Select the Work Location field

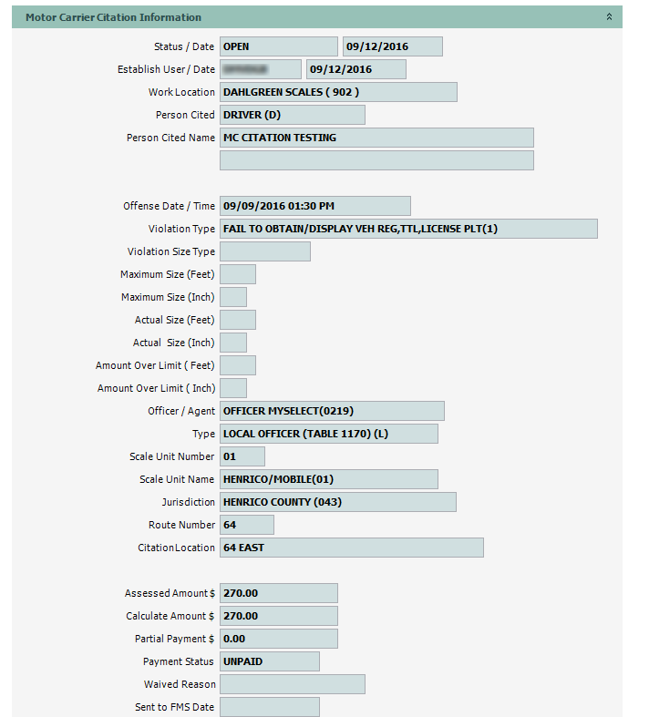click(337, 92)
